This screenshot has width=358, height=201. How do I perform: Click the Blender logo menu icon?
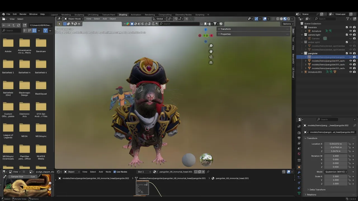[3, 14]
